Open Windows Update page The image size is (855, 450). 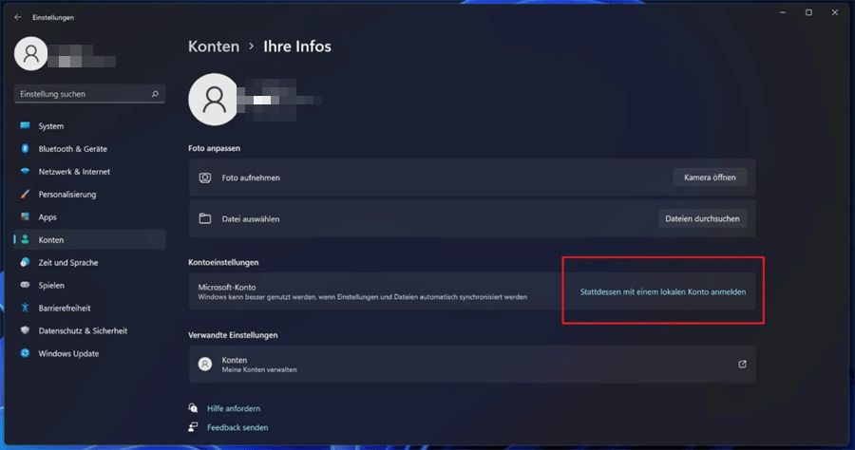89,353
